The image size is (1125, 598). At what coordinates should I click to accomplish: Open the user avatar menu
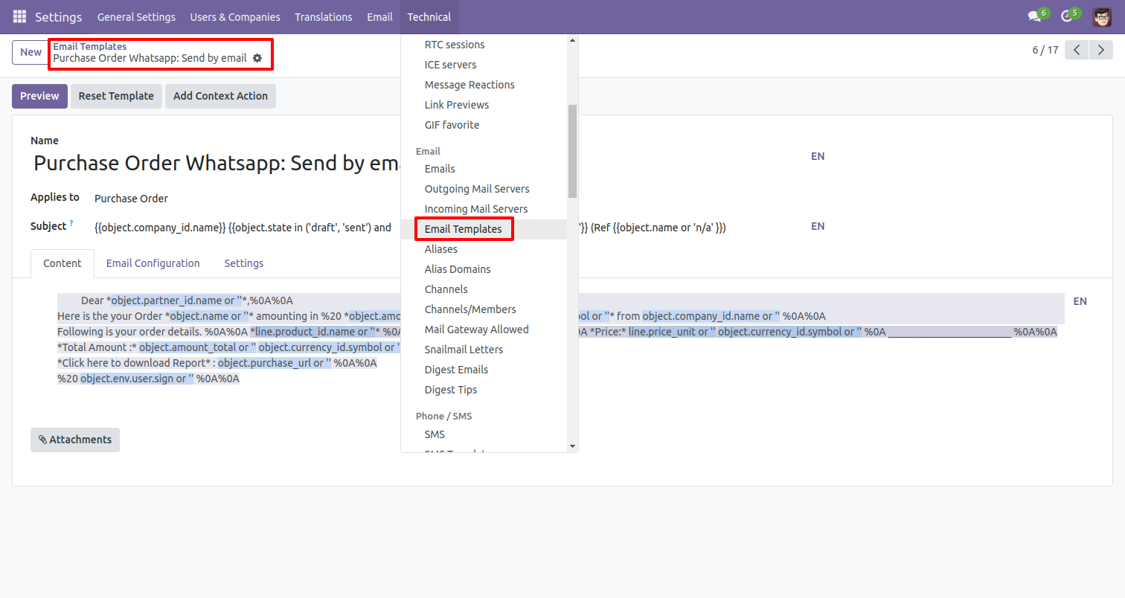pos(1102,16)
